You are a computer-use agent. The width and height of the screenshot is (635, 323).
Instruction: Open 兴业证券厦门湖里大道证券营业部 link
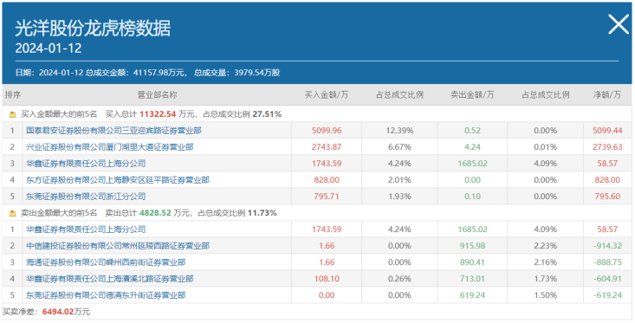coord(110,147)
